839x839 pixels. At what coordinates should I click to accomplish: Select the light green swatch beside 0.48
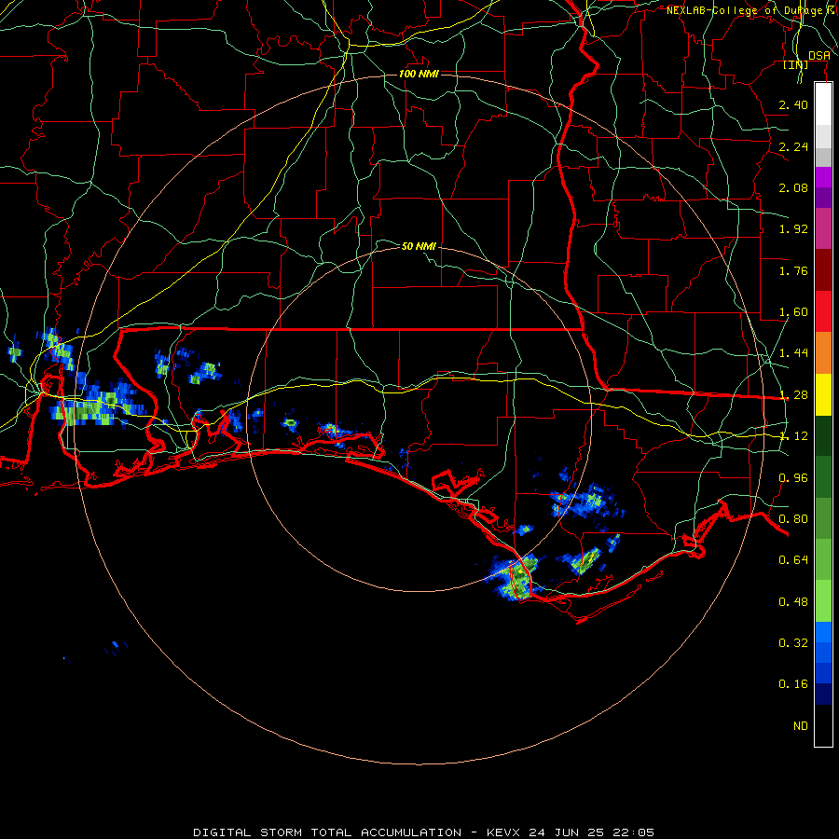[x=823, y=601]
